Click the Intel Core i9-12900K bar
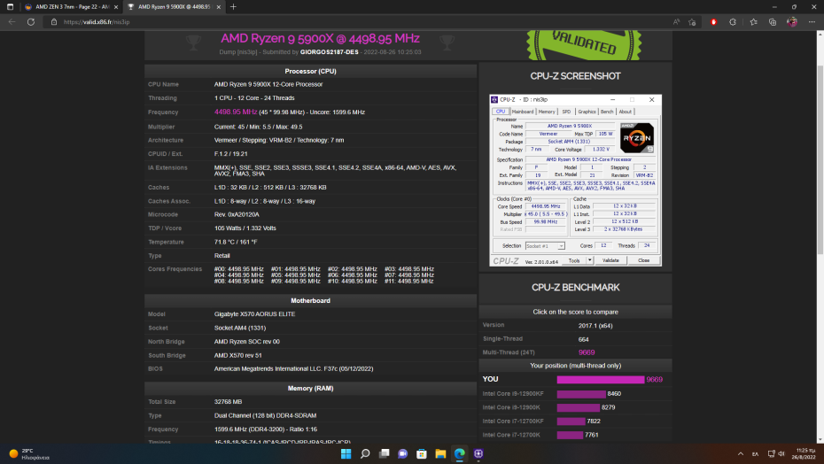This screenshot has width=824, height=464. coord(578,408)
